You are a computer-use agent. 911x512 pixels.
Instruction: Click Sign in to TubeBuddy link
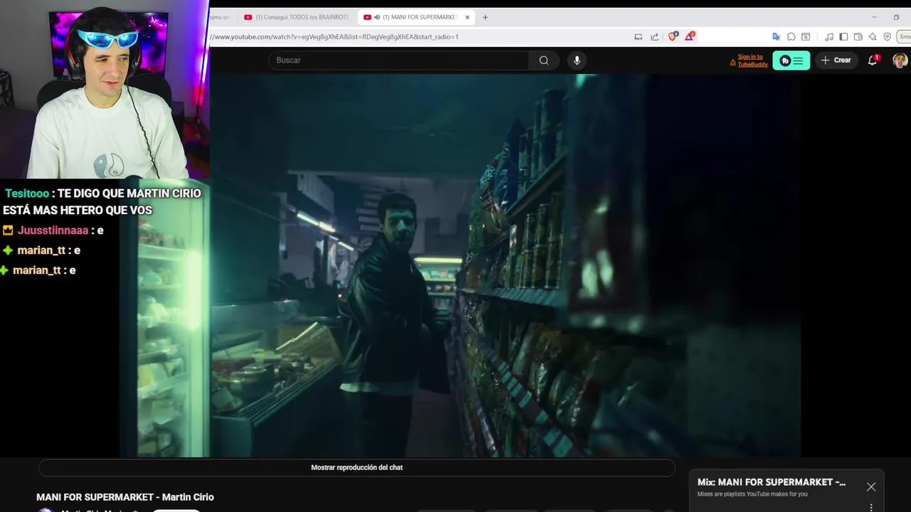[x=752, y=60]
